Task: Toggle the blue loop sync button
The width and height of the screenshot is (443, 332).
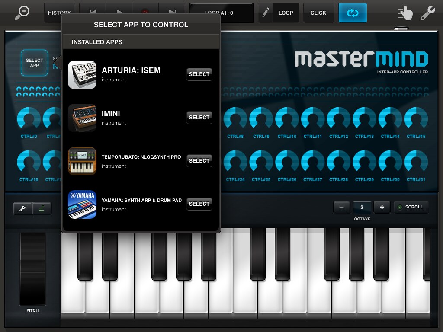Action: click(353, 13)
